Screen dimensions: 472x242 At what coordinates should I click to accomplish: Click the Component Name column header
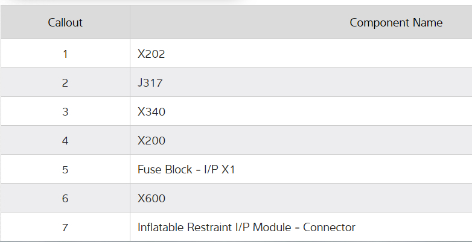[x=395, y=23]
